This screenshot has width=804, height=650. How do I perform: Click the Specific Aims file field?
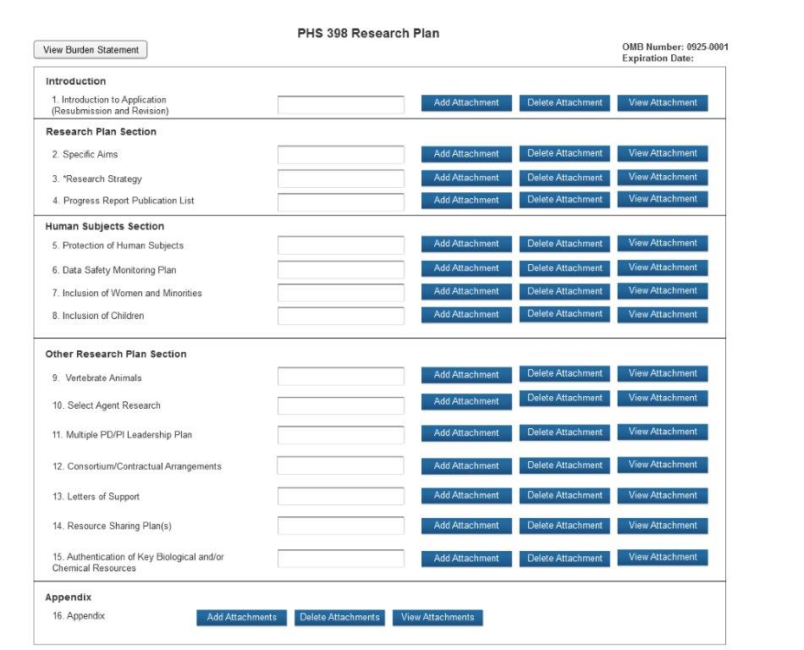click(341, 155)
